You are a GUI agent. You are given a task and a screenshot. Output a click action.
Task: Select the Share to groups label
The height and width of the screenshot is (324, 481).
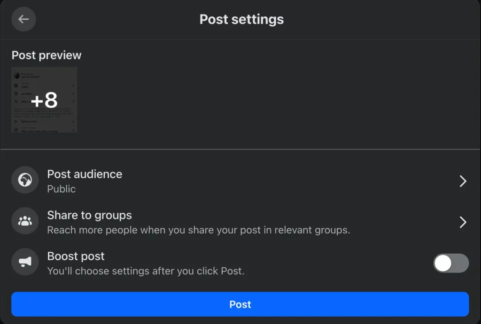click(89, 215)
